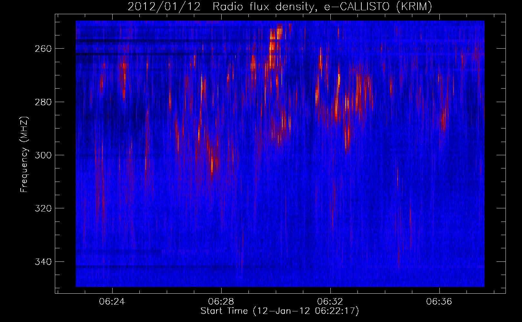Click the plot title mentioning e-CALLISTO (KRIM)

coord(280,6)
